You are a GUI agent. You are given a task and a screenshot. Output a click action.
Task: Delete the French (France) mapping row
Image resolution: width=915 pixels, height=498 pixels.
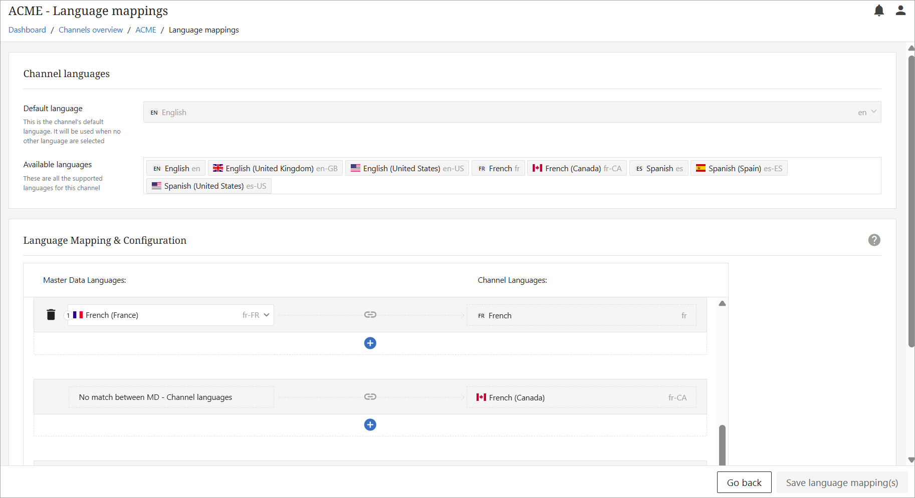[x=51, y=315]
